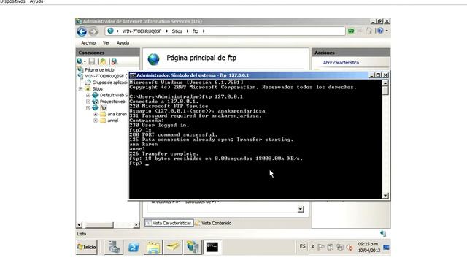Click the features pane scroll down arrow
The width and height of the screenshot is (467, 263).
[x=301, y=209]
